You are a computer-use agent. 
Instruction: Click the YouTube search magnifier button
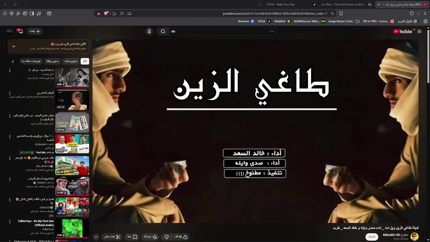coord(163,31)
